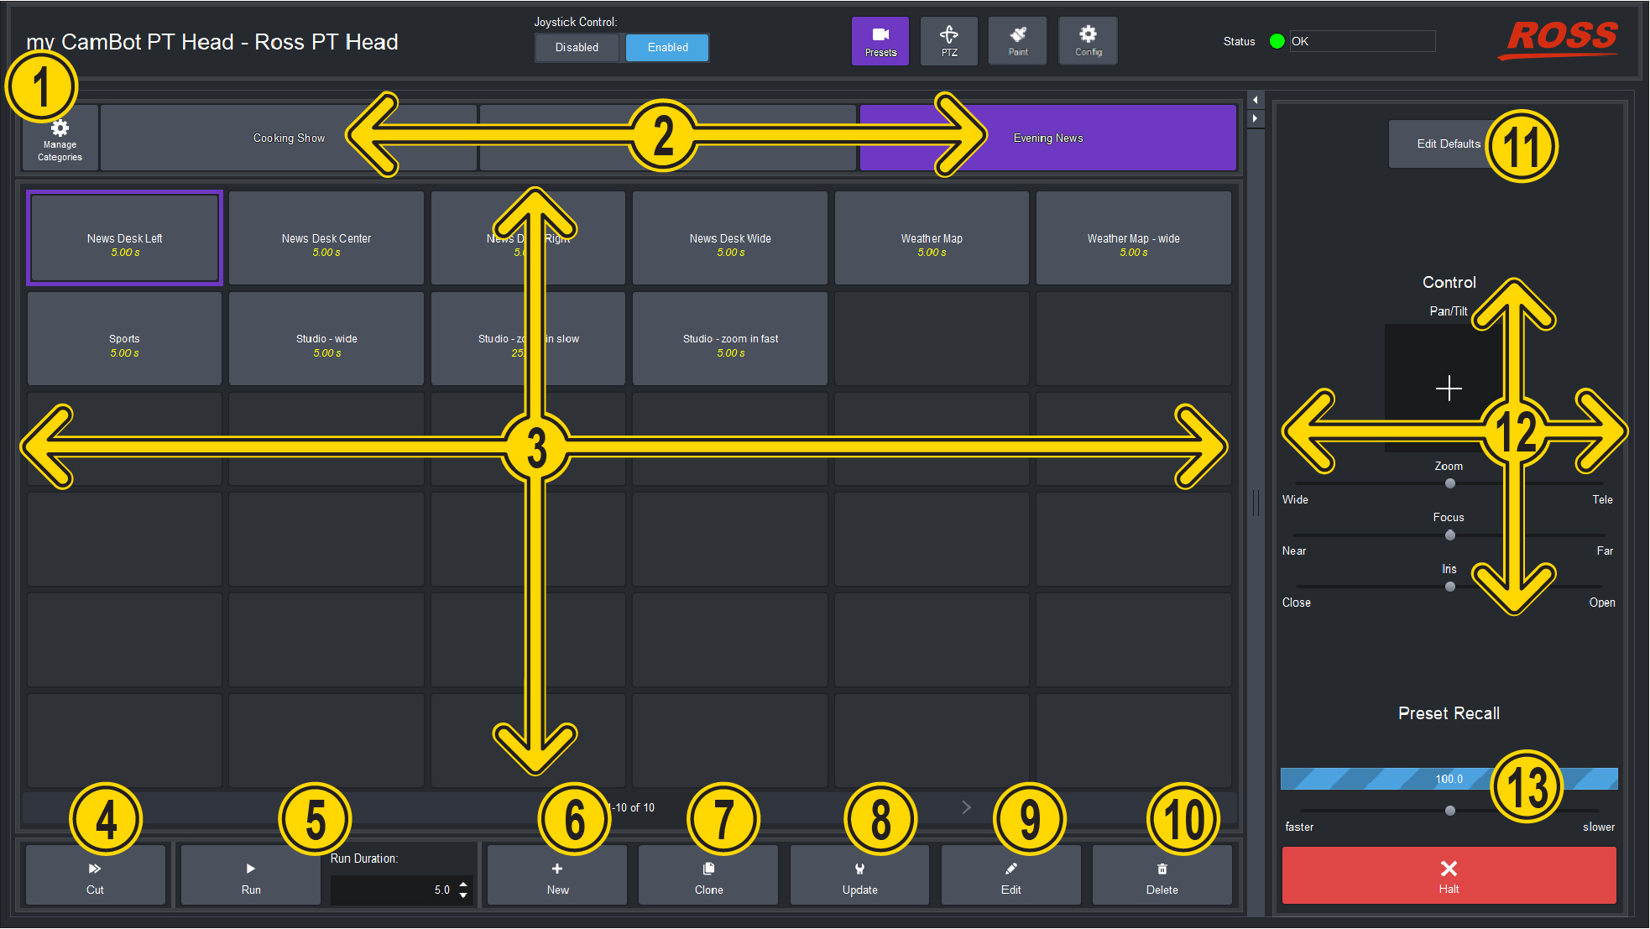Click the Manage Categories gear icon
The image size is (1650, 929).
[60, 138]
